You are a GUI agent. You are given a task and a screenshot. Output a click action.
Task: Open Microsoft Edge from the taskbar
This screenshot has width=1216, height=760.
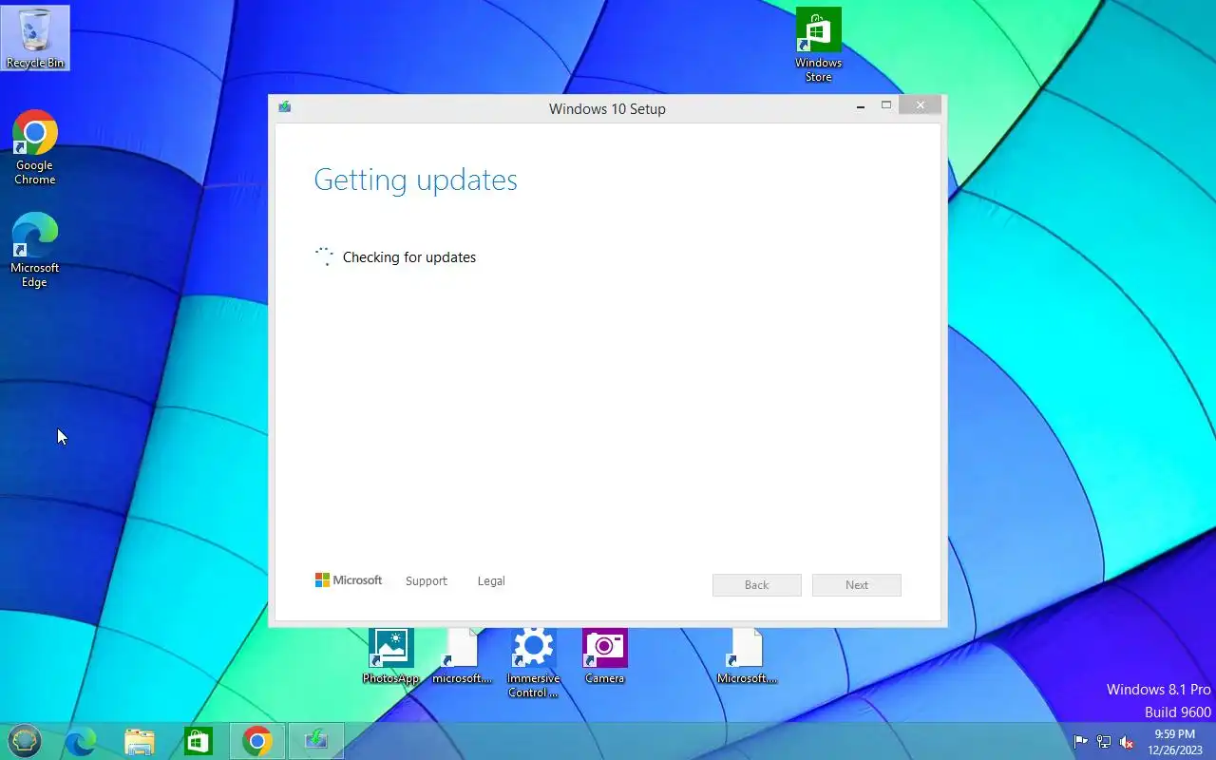[x=81, y=741]
